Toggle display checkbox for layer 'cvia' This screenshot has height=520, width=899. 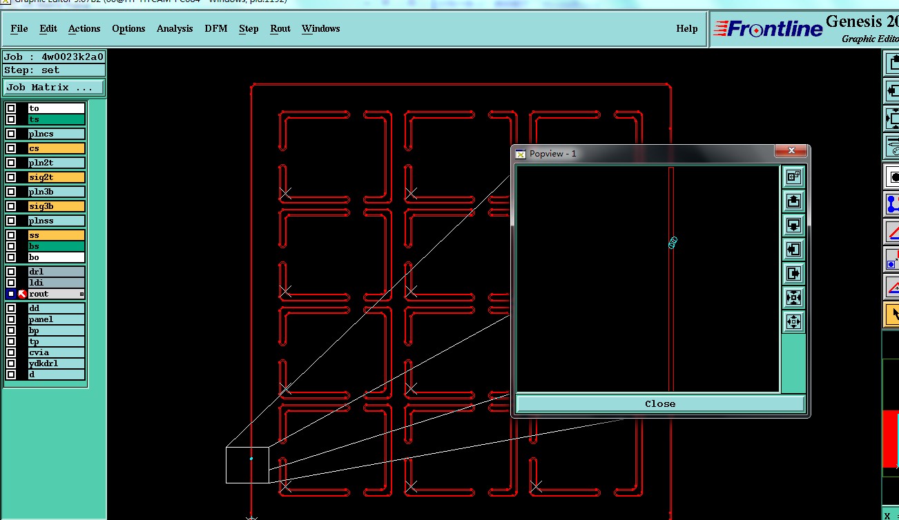11,352
